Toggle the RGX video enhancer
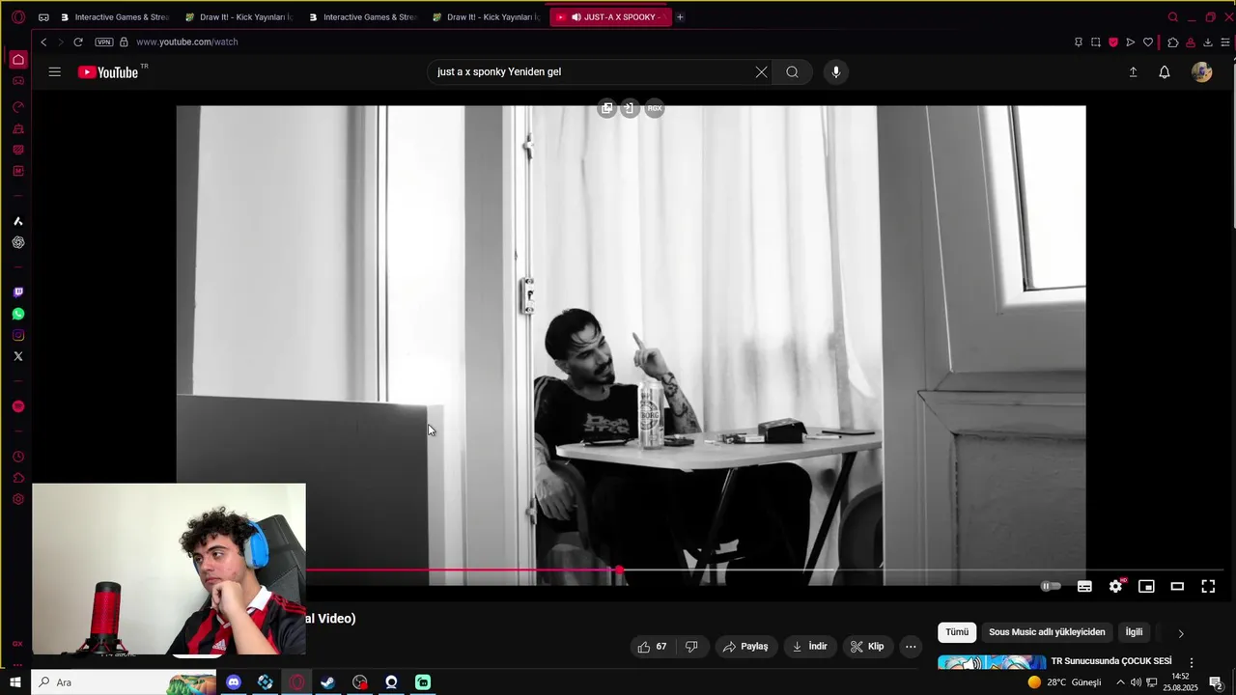This screenshot has height=695, width=1236. click(655, 108)
